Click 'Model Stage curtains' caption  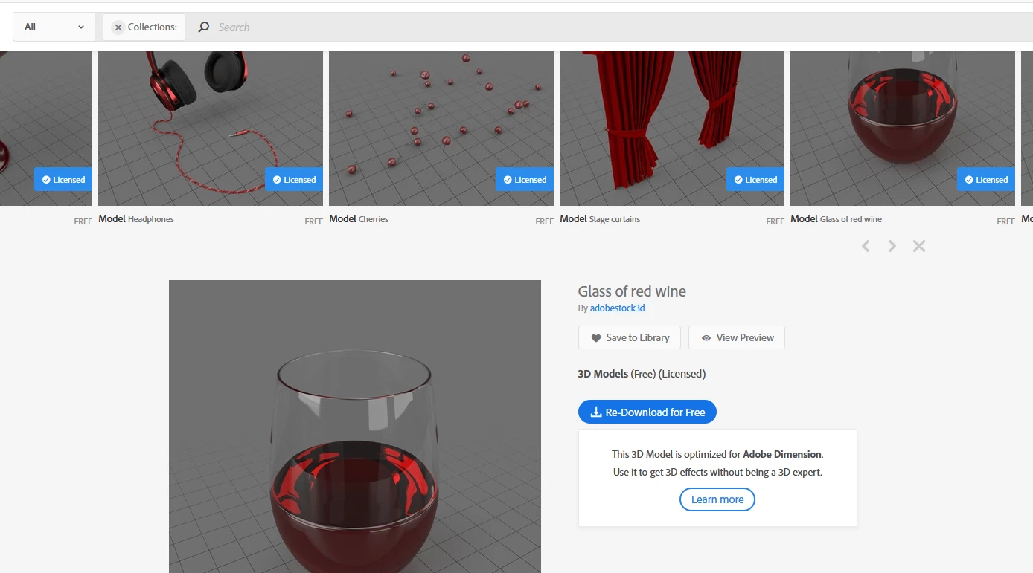(600, 219)
